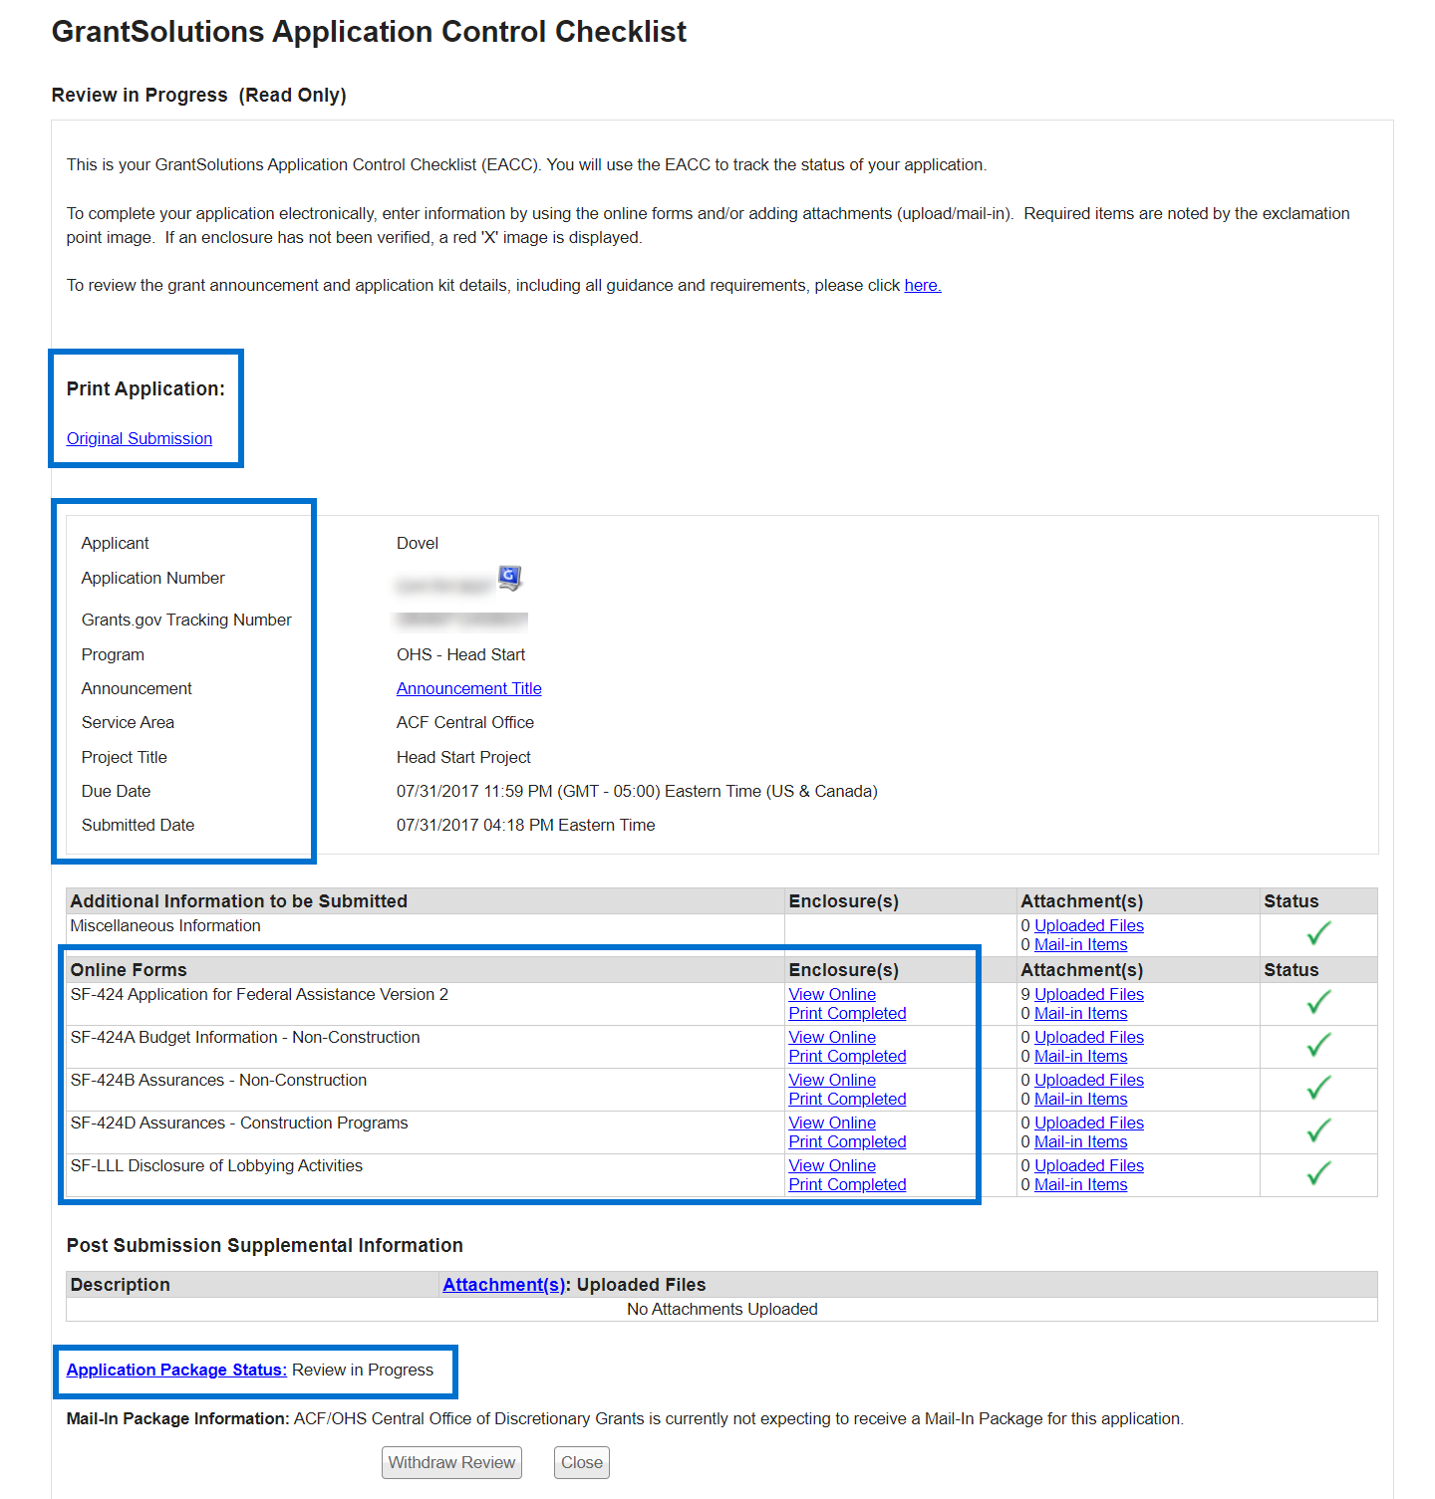Click the SF-424 Application status checkmark
This screenshot has height=1499, width=1435.
1318,1003
